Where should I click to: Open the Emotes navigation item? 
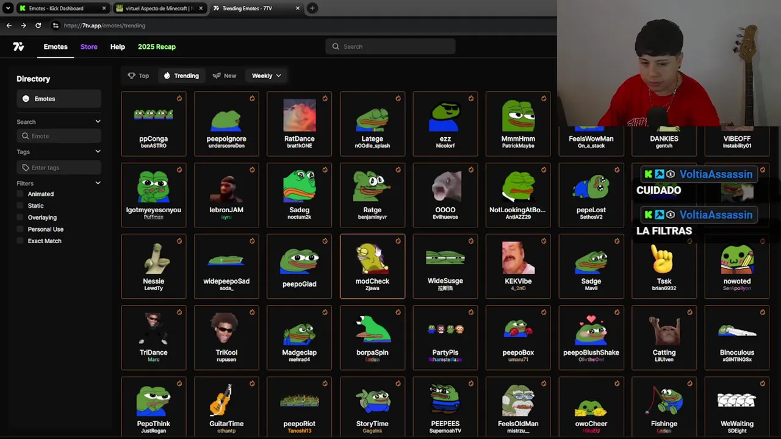56,47
